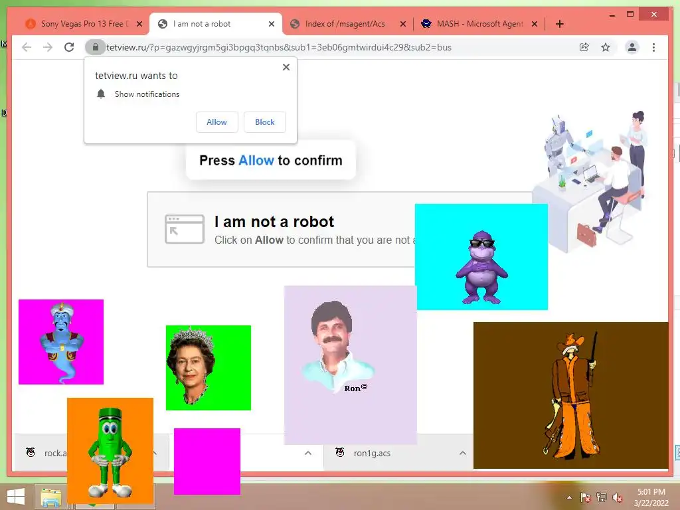This screenshot has height=510, width=680.
Task: Click the lock icon in address bar
Action: (x=96, y=47)
